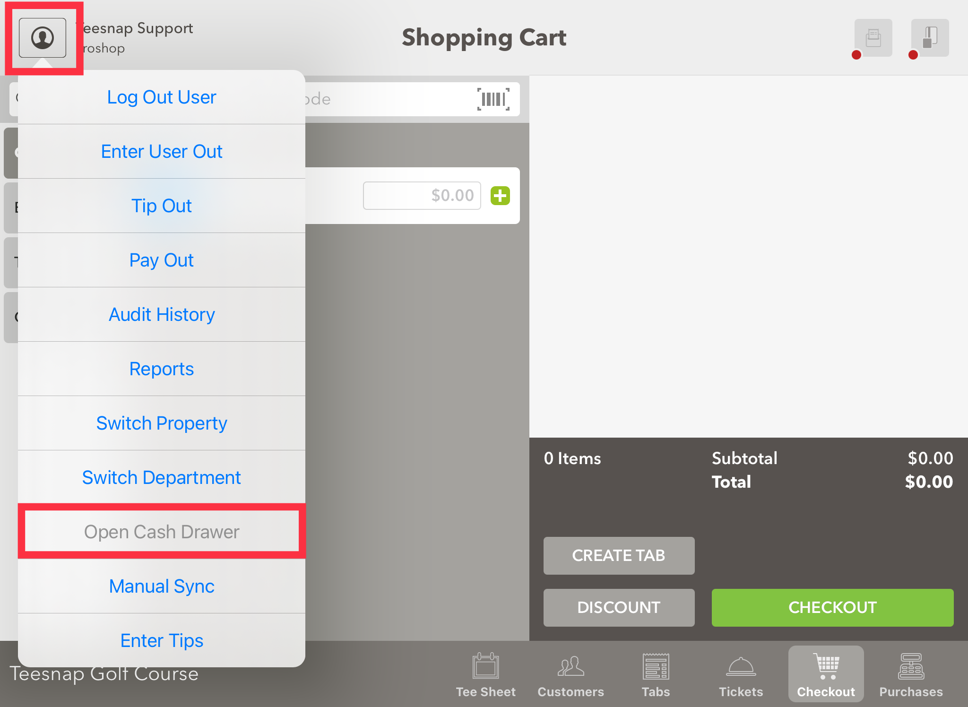The image size is (968, 707).
Task: Run Manual Sync
Action: 162,586
